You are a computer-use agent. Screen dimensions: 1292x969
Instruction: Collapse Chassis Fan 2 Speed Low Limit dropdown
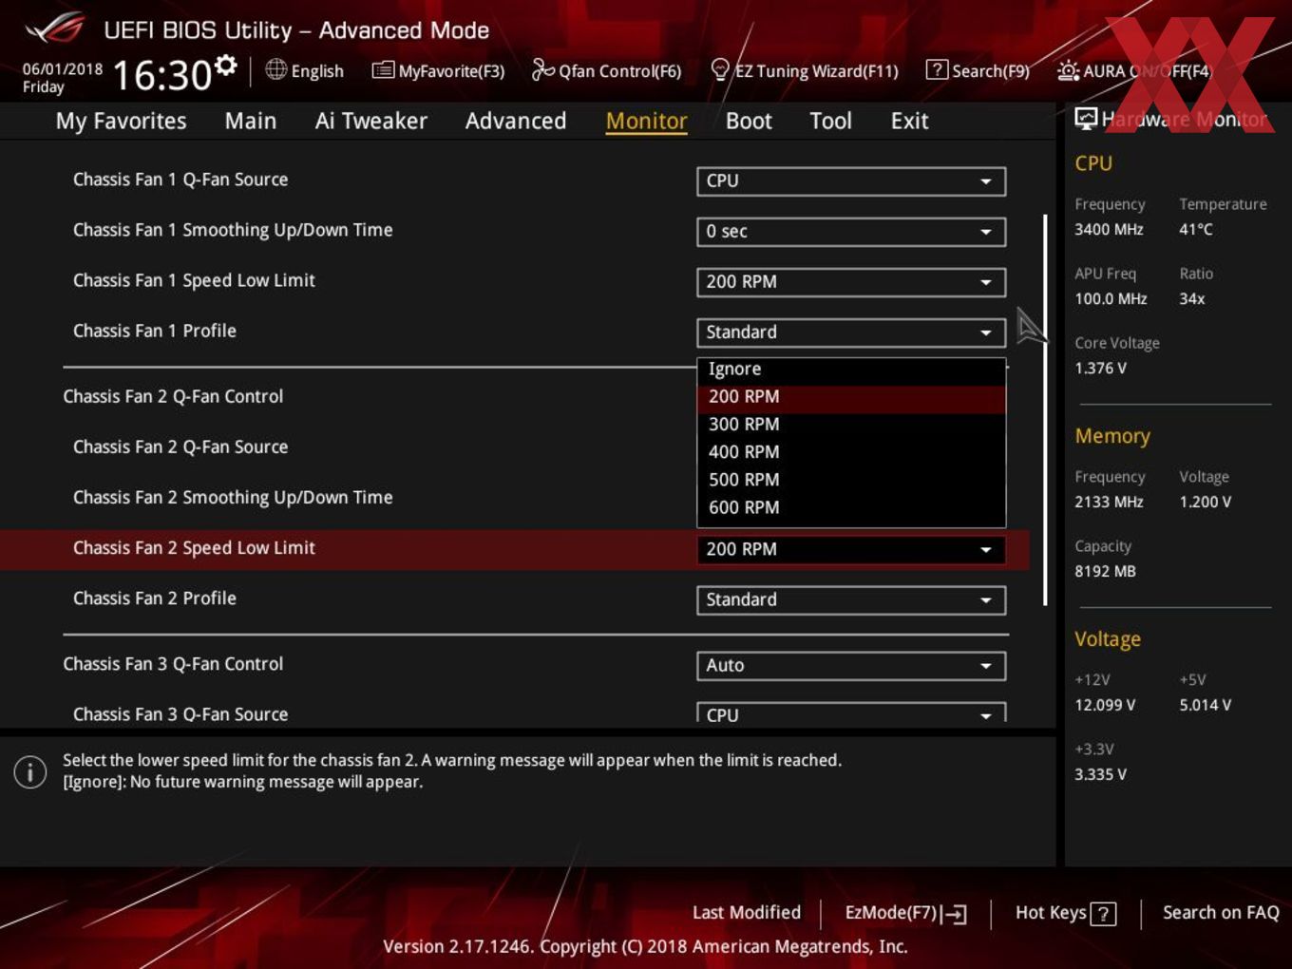851,549
